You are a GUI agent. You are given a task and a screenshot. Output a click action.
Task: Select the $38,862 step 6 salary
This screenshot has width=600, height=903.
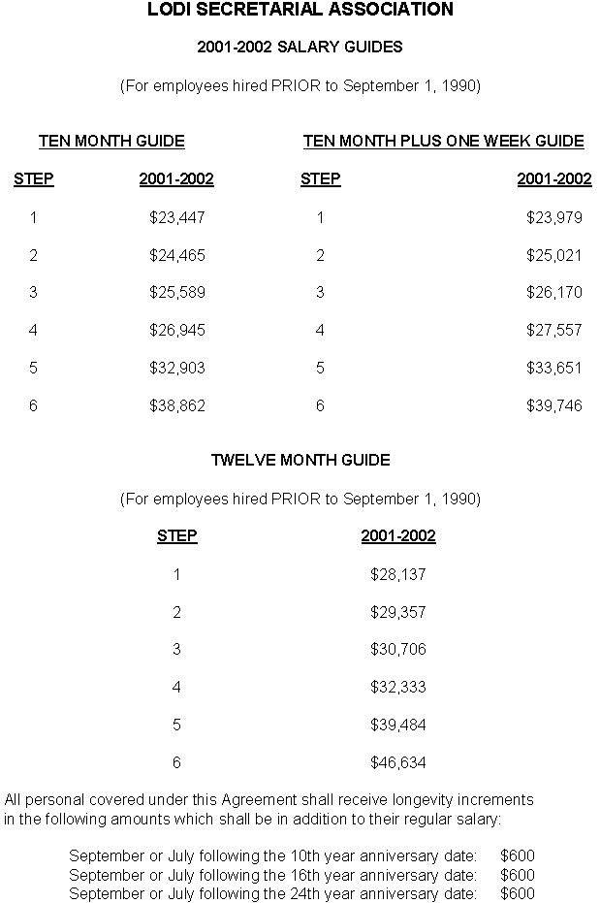click(x=177, y=405)
